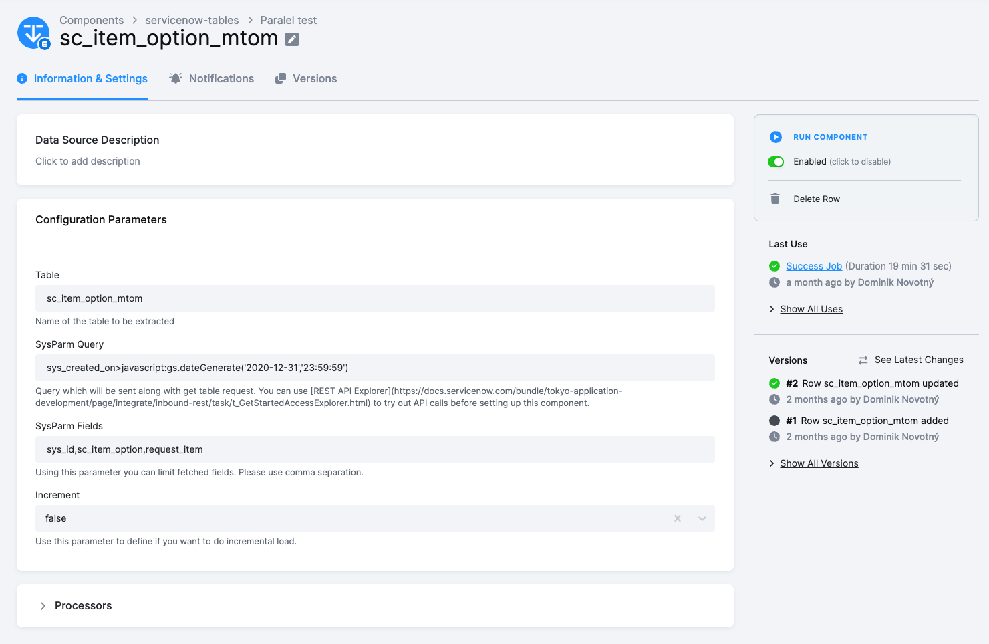Click to add a Data Source Description

pos(88,161)
